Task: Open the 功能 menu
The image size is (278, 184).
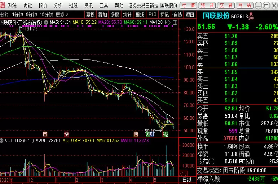Action: [27, 6]
